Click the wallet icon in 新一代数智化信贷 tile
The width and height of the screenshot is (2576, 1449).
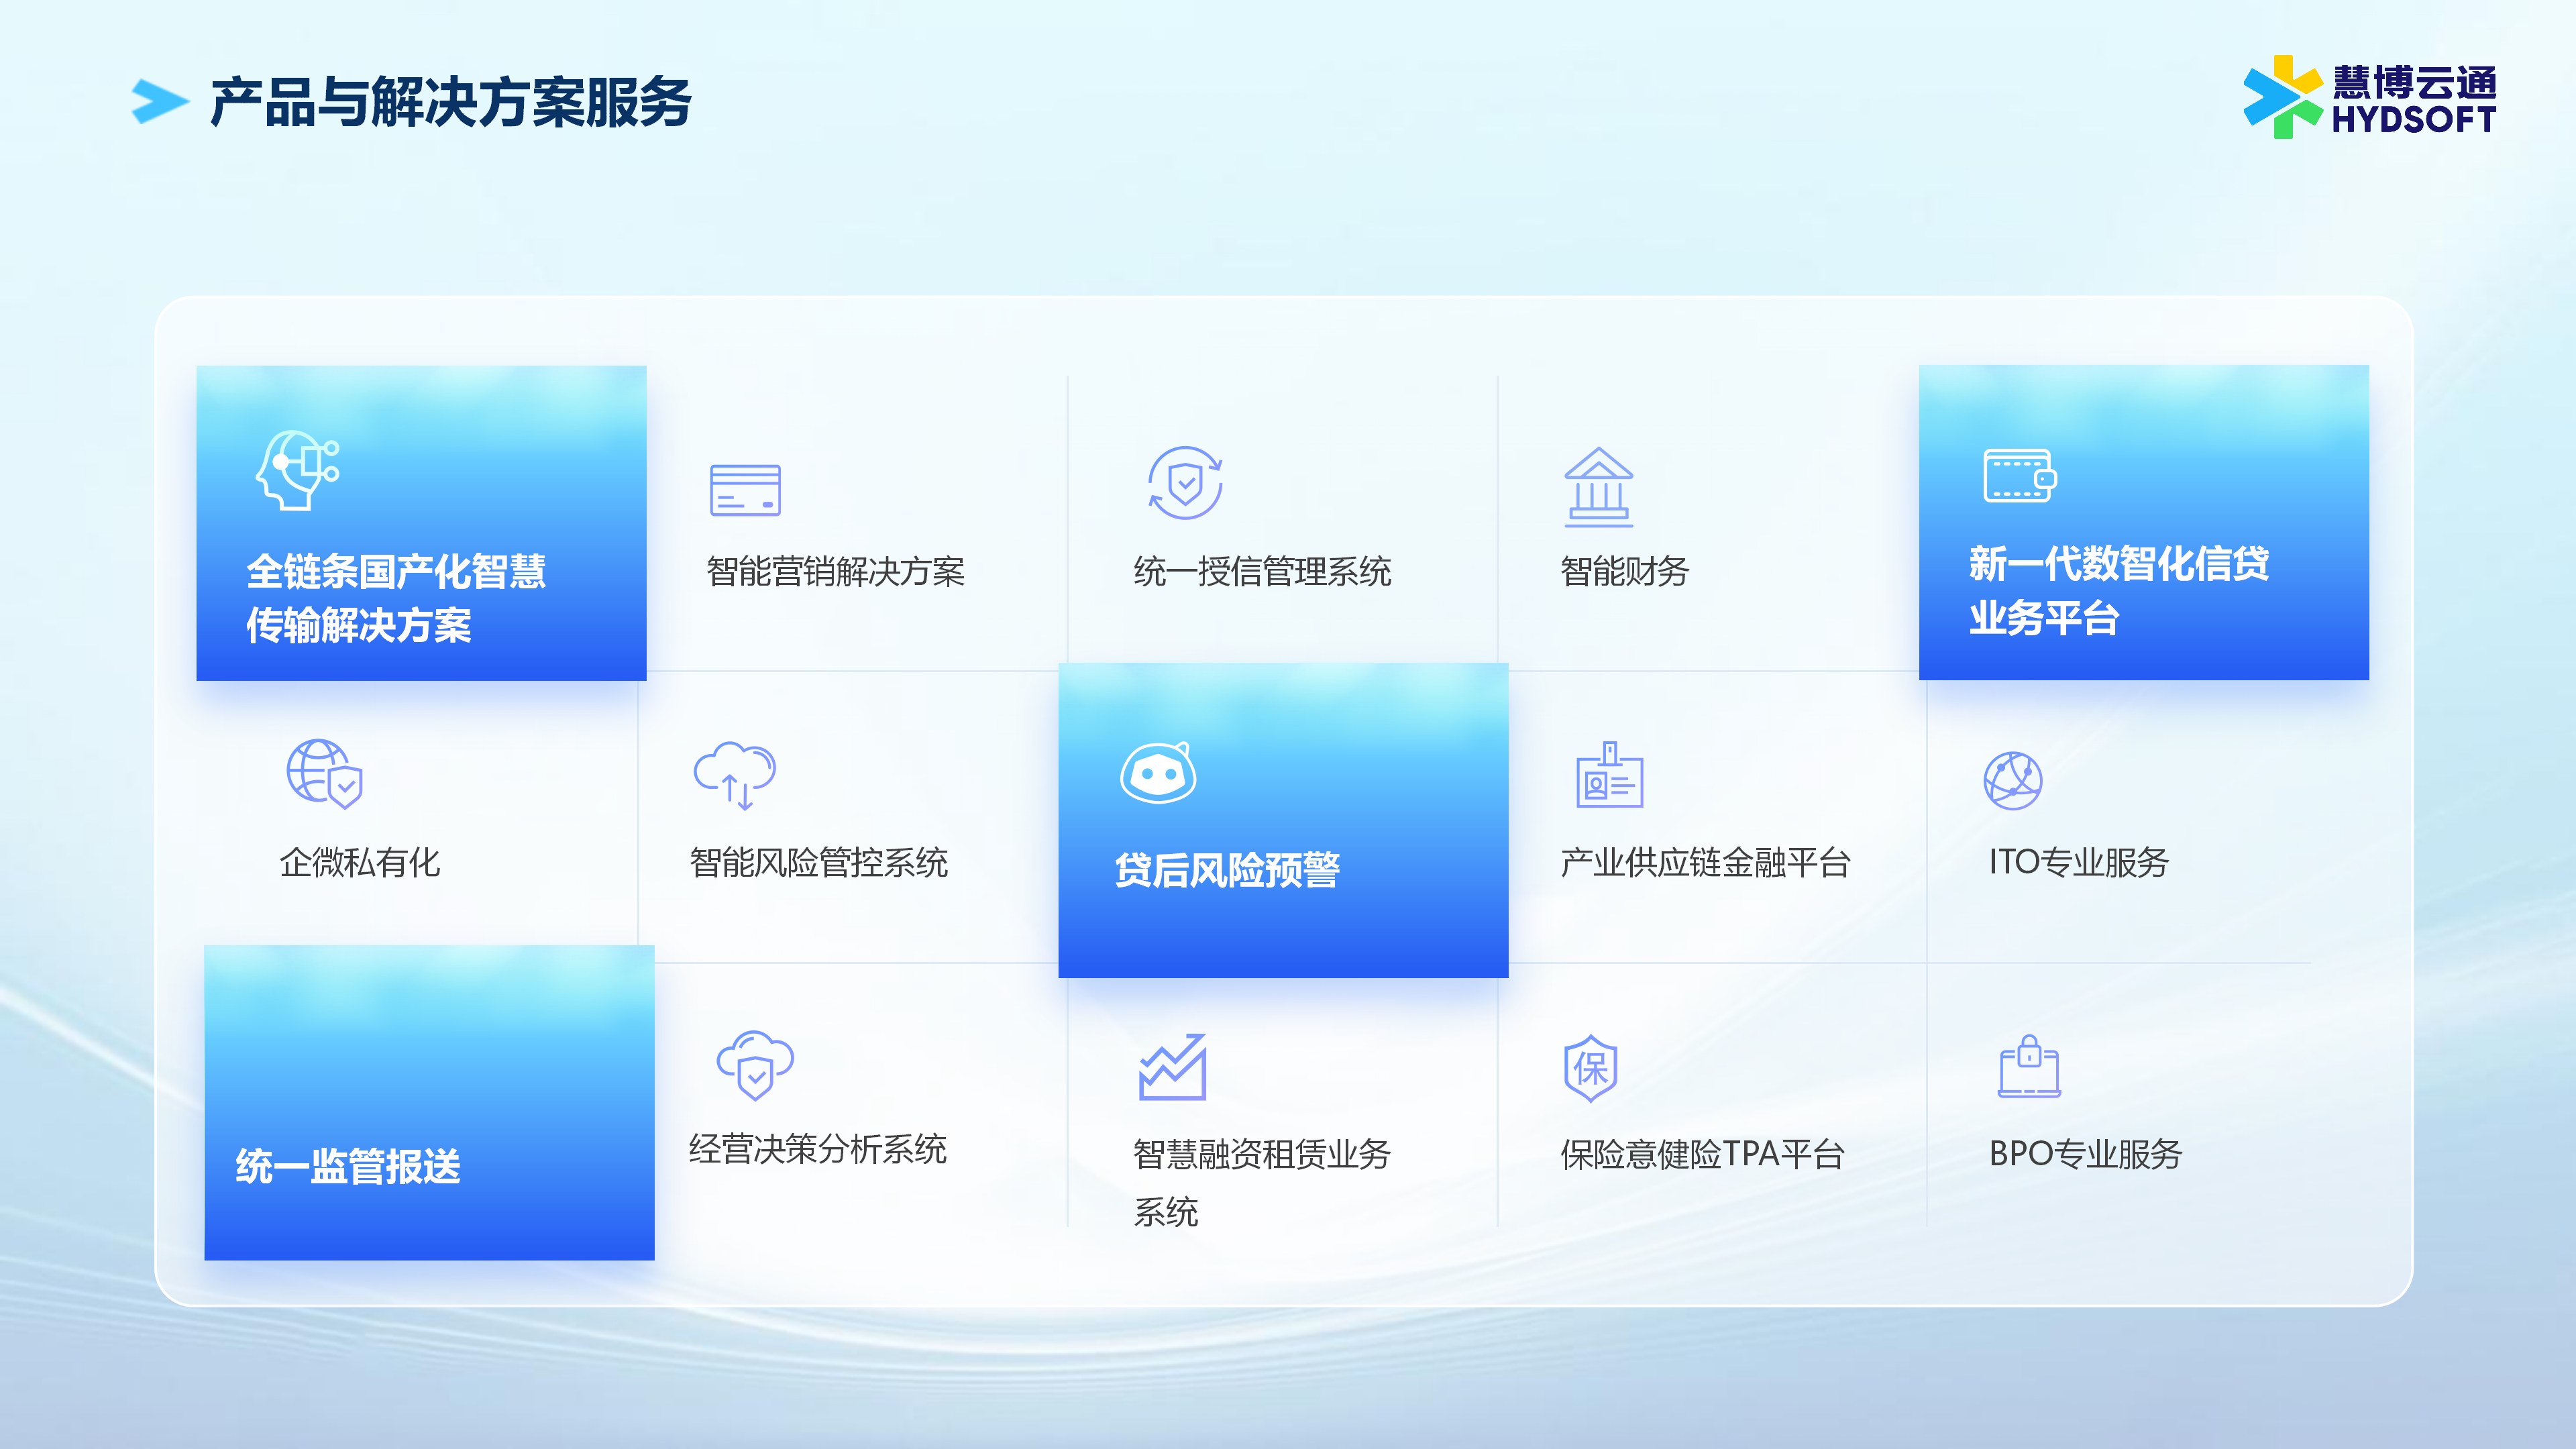tap(2019, 476)
